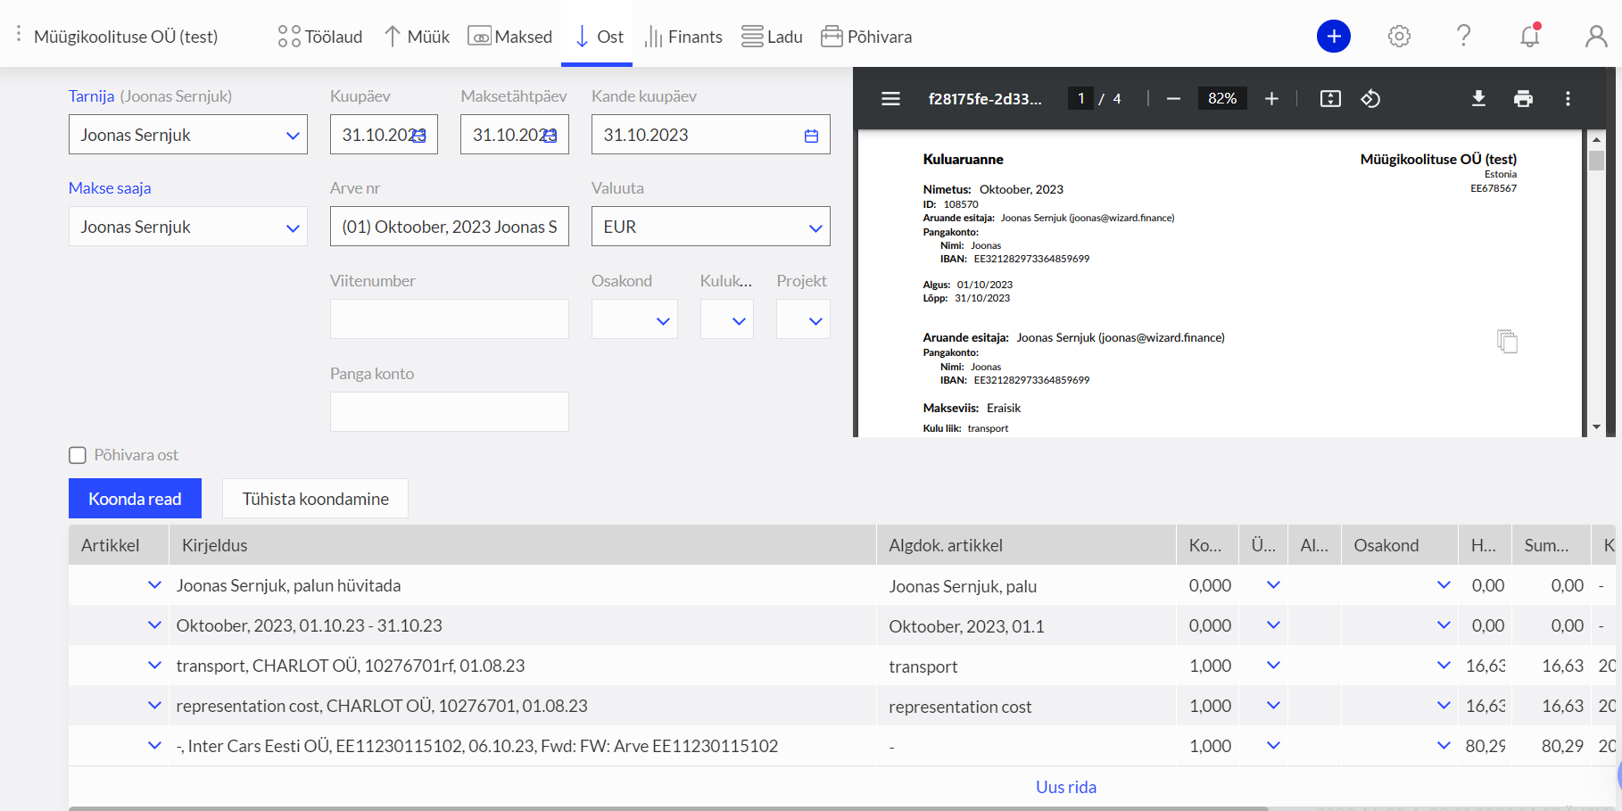Zoom out the PDF document
This screenshot has height=811, width=1622.
pyautogui.click(x=1173, y=98)
